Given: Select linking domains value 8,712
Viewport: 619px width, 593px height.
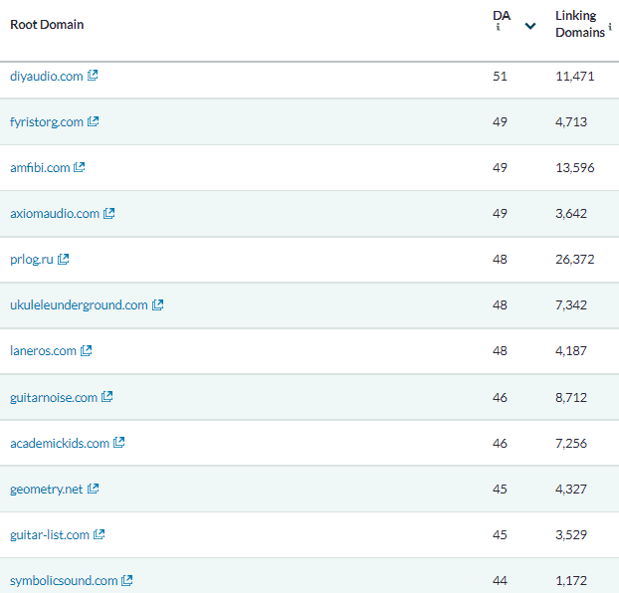Looking at the screenshot, I should click(x=571, y=397).
